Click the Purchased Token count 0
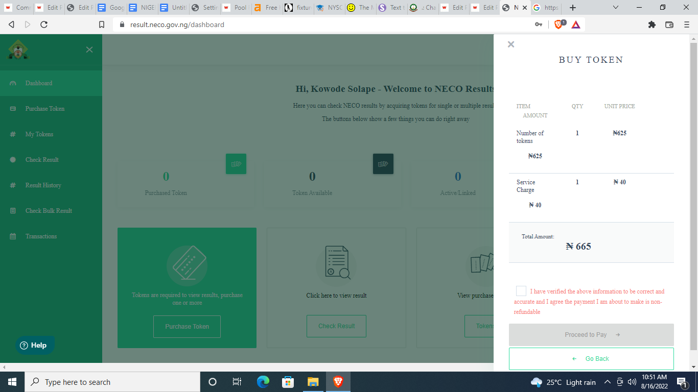The height and width of the screenshot is (392, 698). [166, 177]
